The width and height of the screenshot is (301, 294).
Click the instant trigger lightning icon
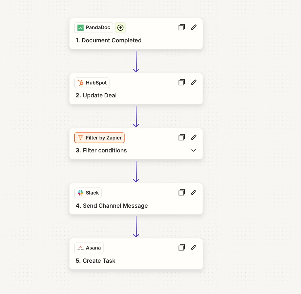pyautogui.click(x=120, y=28)
